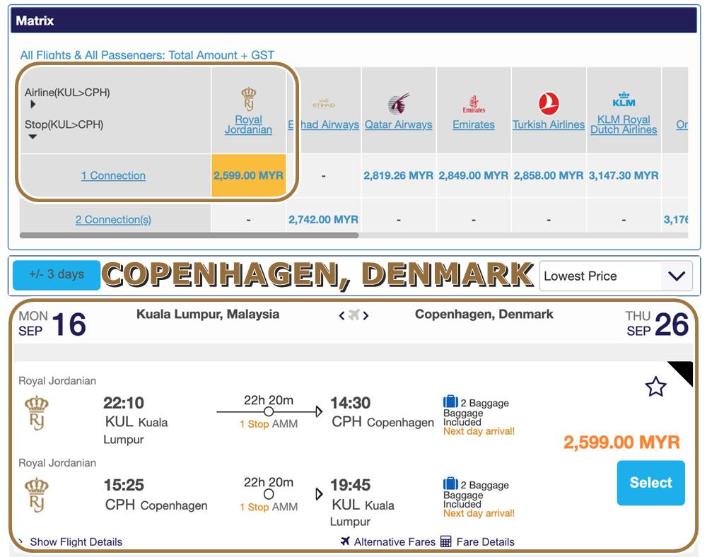Click the THU SEP 26 return date
The width and height of the screenshot is (707, 557).
pyautogui.click(x=657, y=324)
